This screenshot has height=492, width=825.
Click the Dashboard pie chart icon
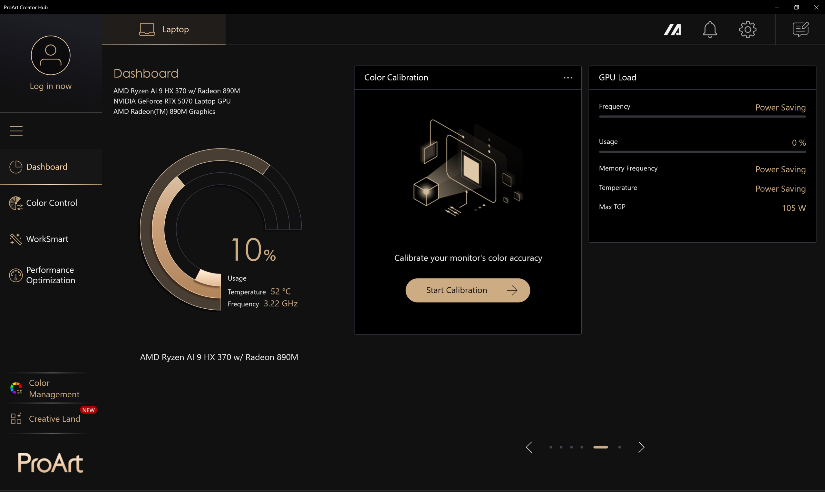(15, 167)
